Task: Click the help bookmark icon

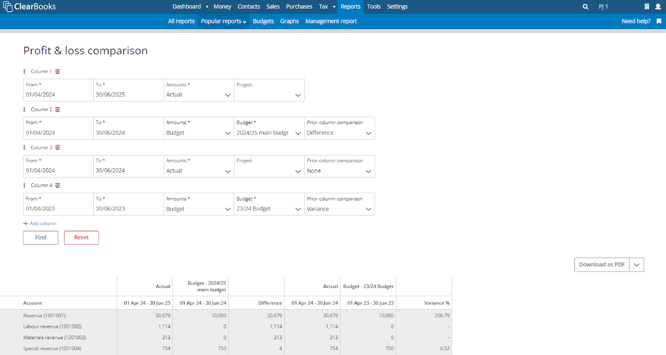Action: 659,21
